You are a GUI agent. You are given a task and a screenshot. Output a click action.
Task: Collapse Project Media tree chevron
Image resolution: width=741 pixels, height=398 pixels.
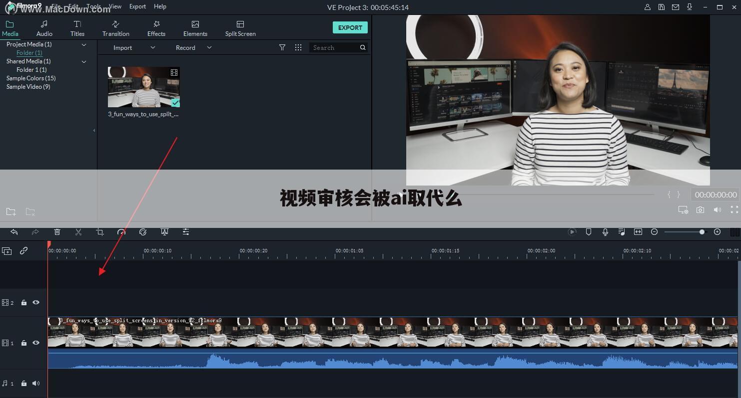84,44
